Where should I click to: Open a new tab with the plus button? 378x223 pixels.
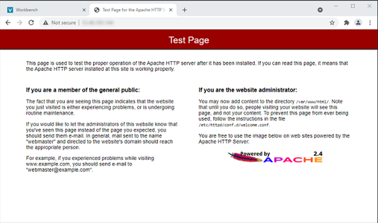[185, 10]
